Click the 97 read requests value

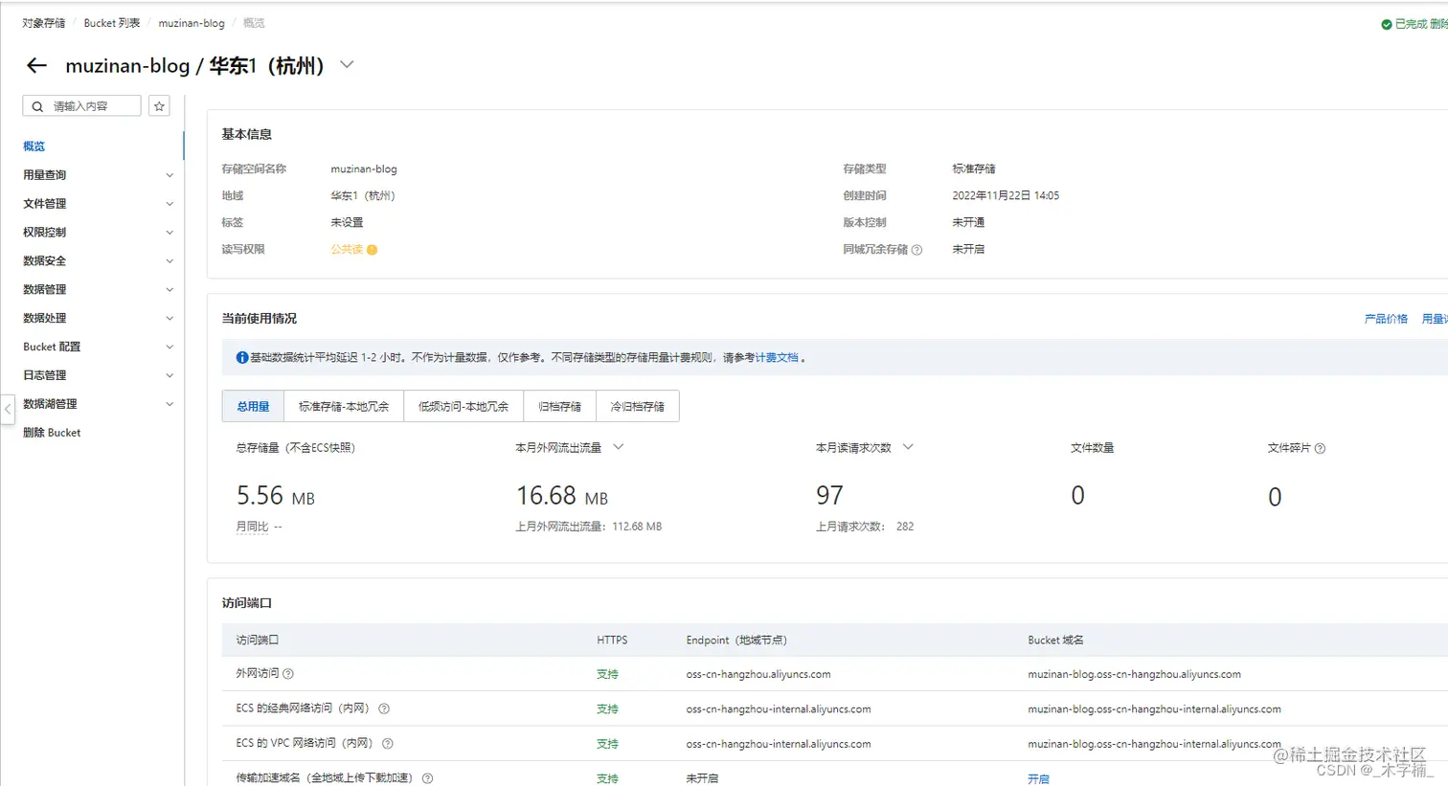(x=829, y=496)
